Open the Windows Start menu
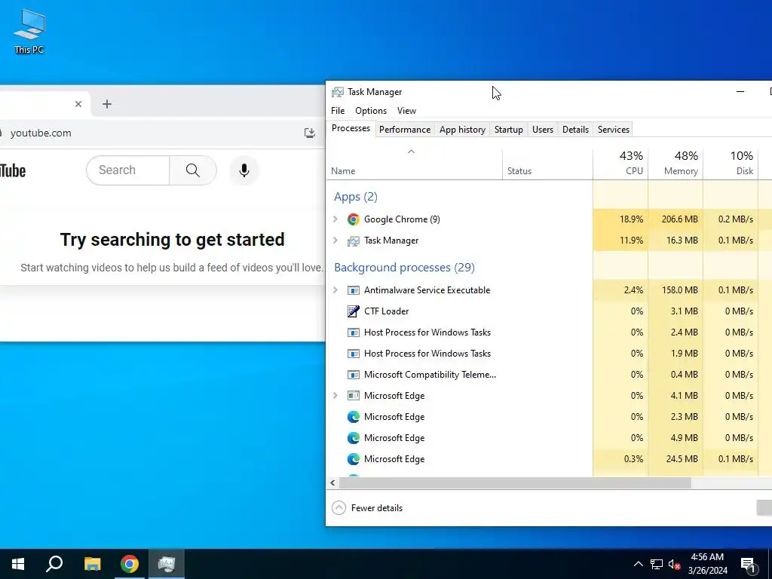Screen dimensions: 772x579 (18, 564)
